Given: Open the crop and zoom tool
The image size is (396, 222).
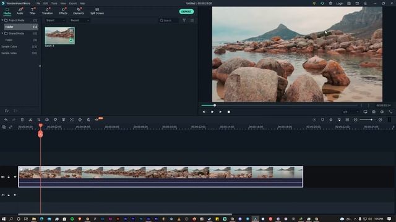Looking at the screenshot, I should [x=38, y=120].
